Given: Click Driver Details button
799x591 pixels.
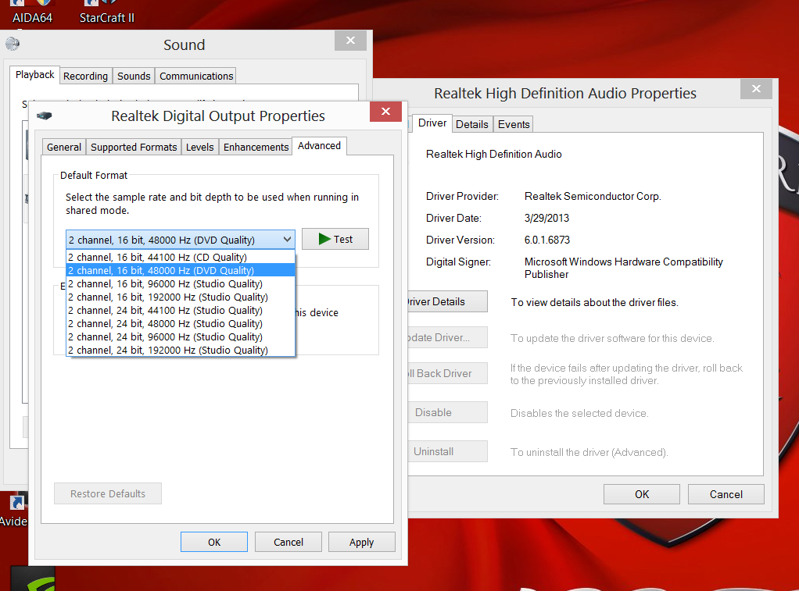Looking at the screenshot, I should point(447,301).
